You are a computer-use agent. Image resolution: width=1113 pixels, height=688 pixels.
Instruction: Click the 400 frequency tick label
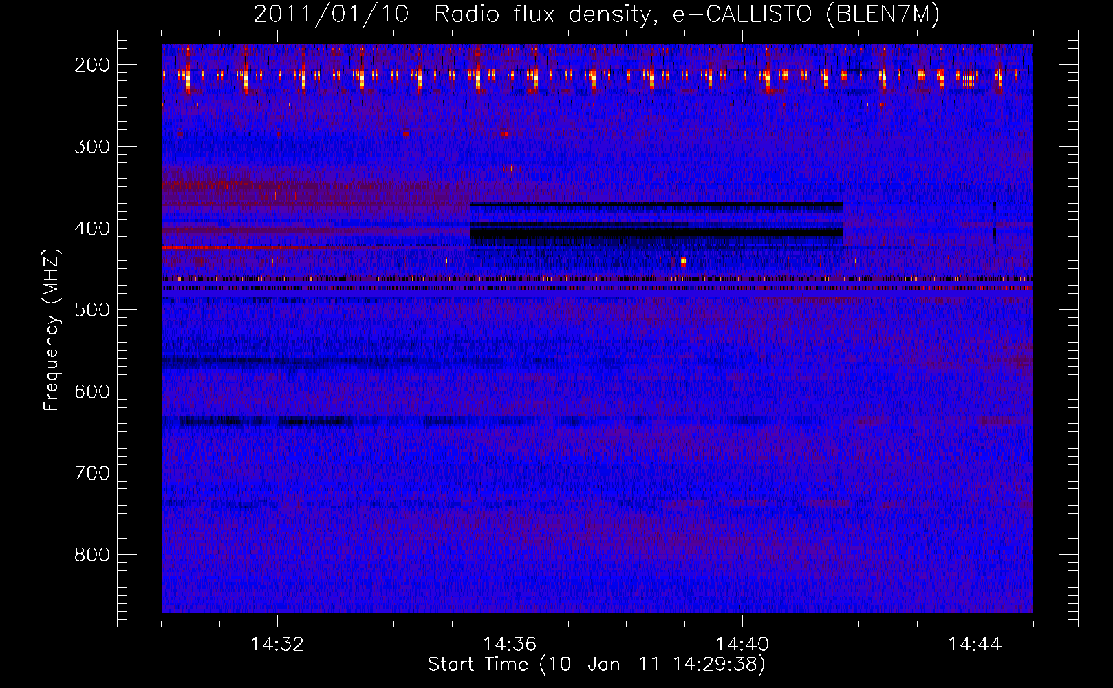click(92, 228)
